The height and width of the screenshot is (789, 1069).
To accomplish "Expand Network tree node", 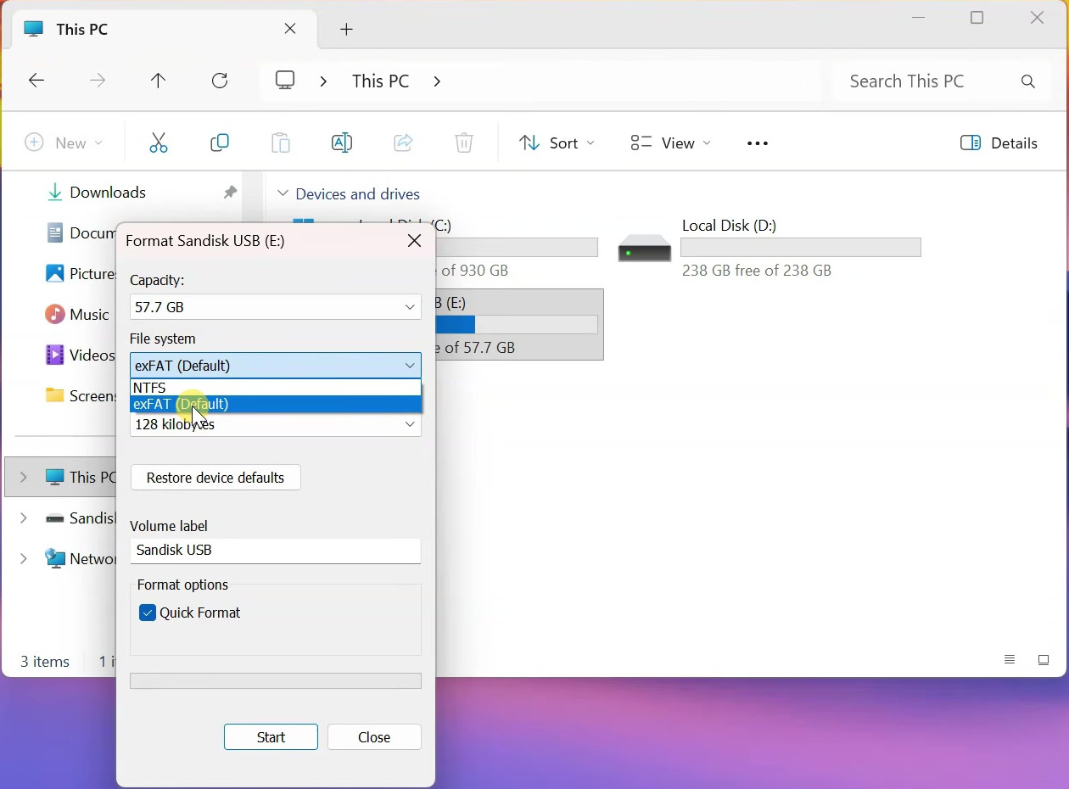I will 24,558.
